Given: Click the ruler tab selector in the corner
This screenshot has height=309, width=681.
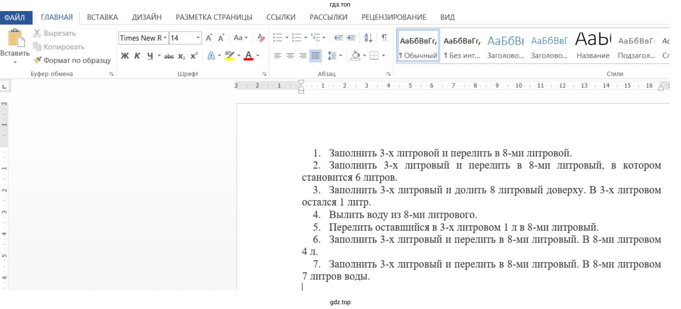Looking at the screenshot, I should click(x=4, y=86).
